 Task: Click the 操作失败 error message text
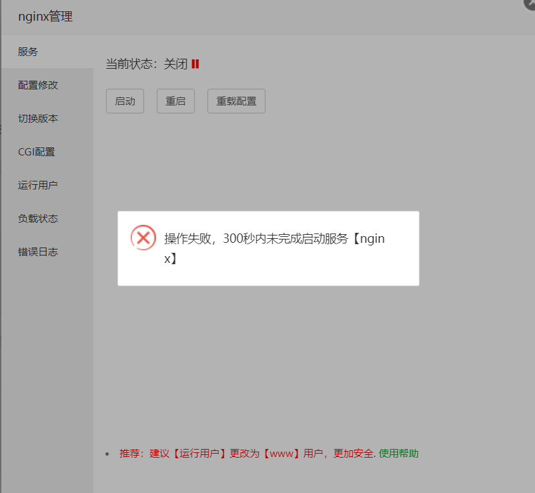point(274,248)
